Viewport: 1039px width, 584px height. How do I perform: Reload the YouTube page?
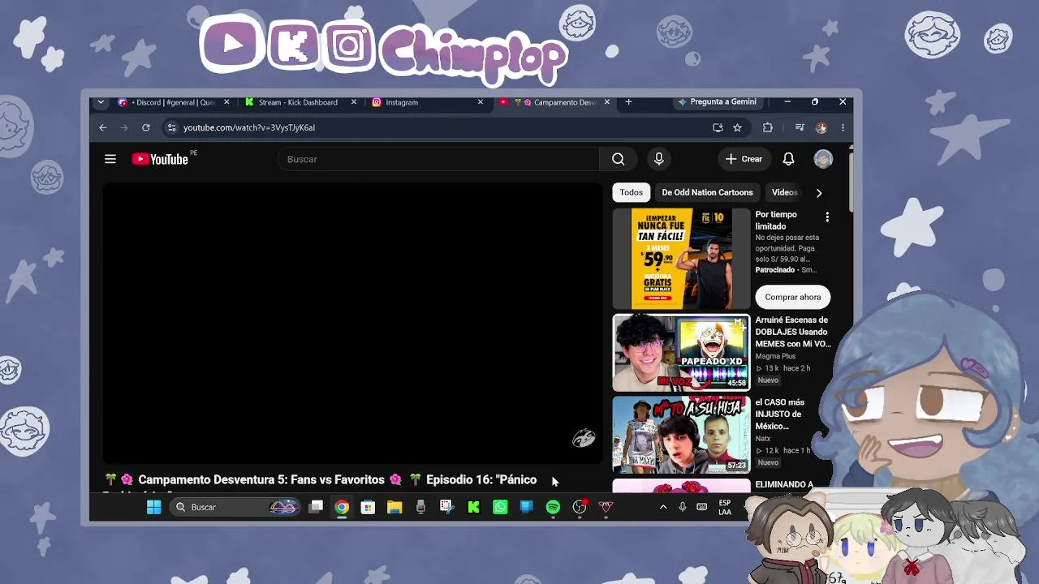coord(146,127)
